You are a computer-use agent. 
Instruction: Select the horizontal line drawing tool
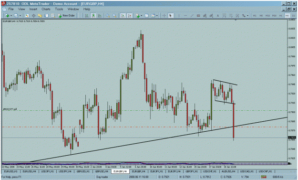coord(185,16)
